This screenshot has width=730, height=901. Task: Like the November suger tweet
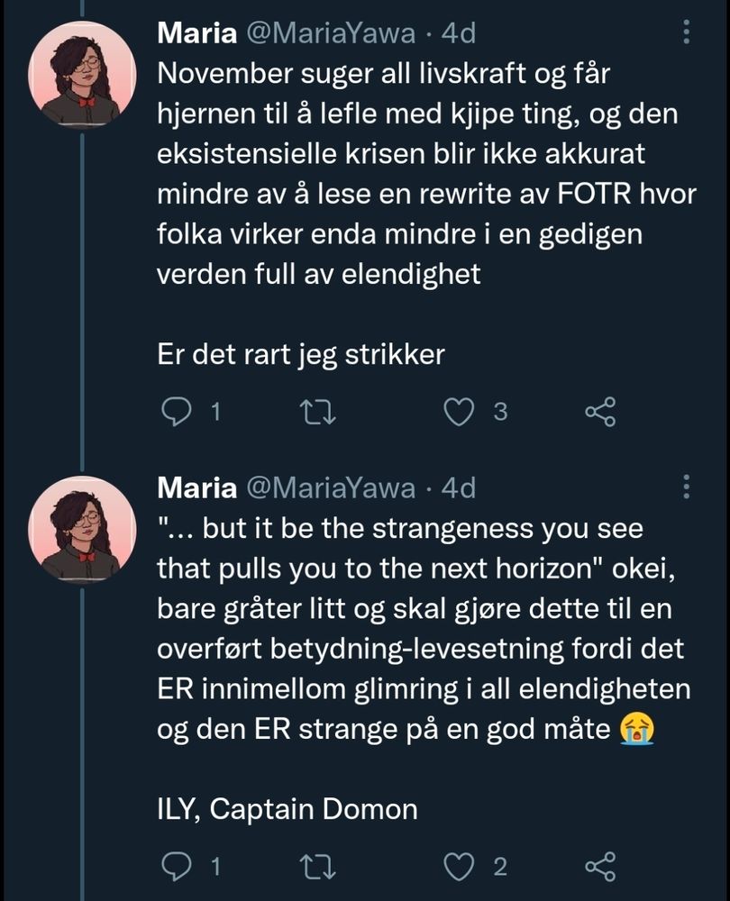tap(461, 412)
